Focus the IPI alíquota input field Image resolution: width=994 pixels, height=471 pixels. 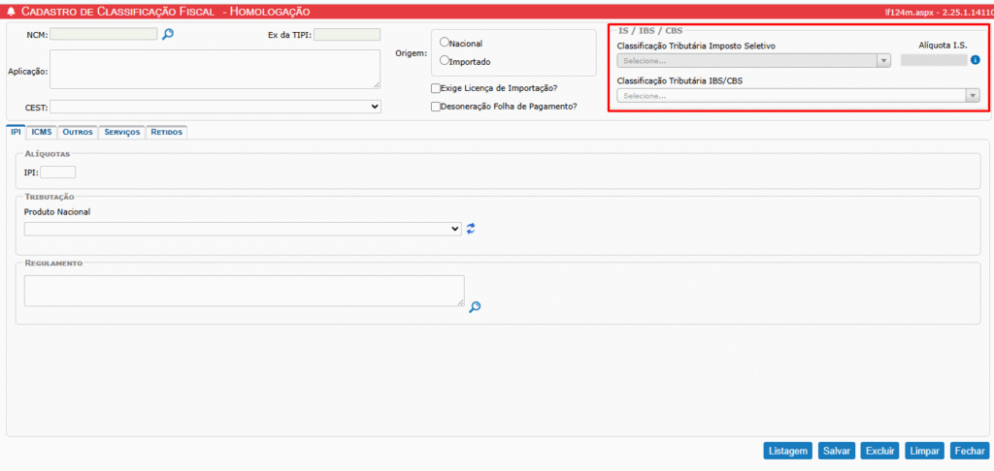click(57, 173)
